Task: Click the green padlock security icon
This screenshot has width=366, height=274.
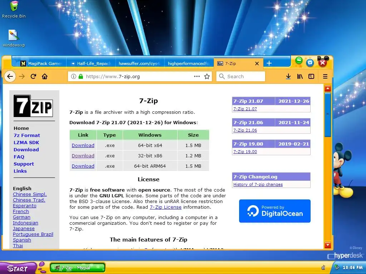Action: pos(81,76)
